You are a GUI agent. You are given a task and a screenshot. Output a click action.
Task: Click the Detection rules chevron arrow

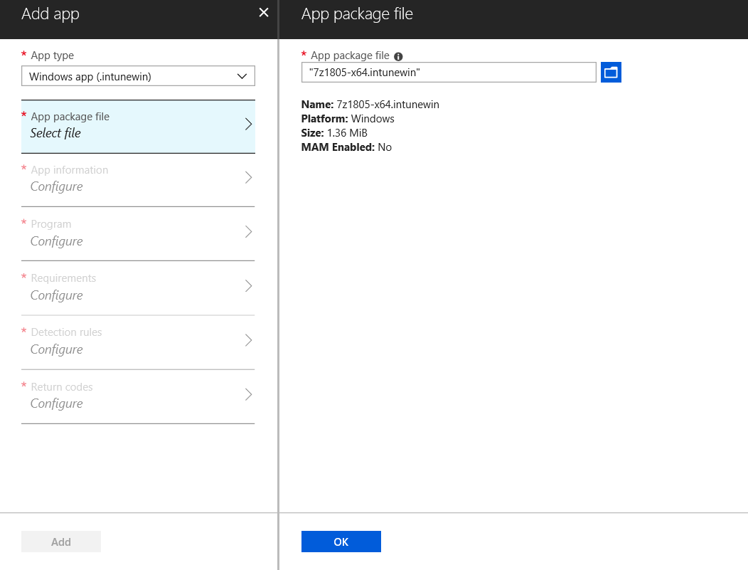[247, 341]
